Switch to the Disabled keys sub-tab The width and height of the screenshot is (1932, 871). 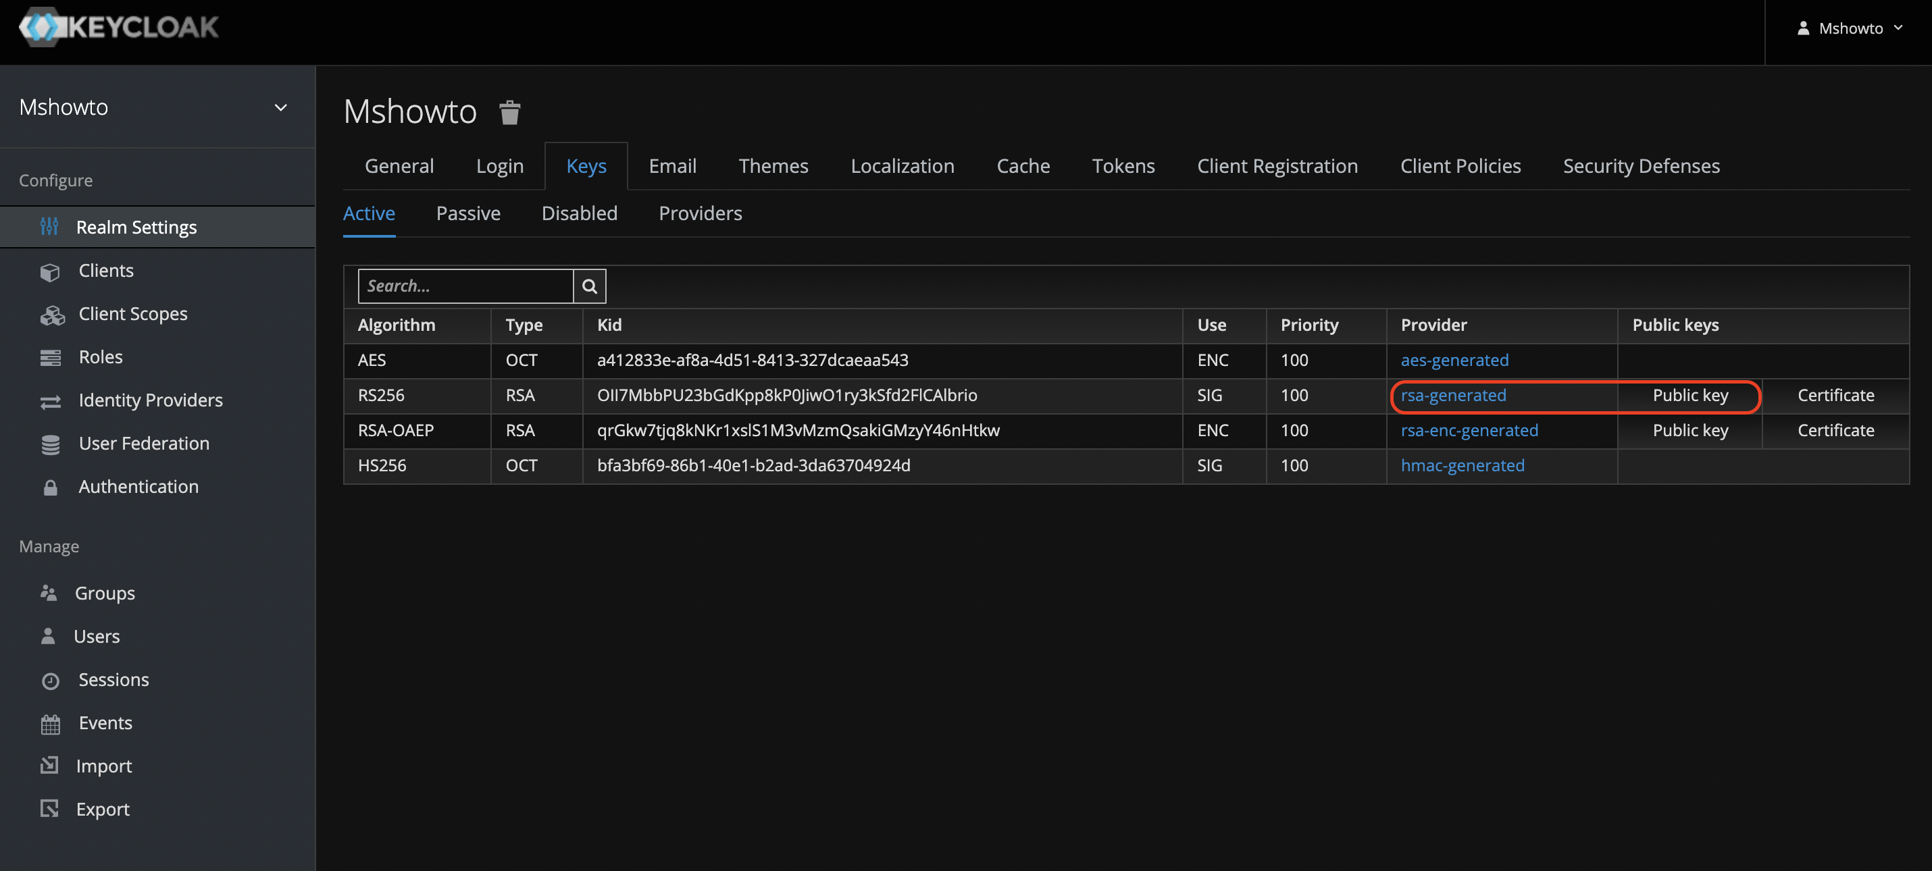tap(579, 213)
